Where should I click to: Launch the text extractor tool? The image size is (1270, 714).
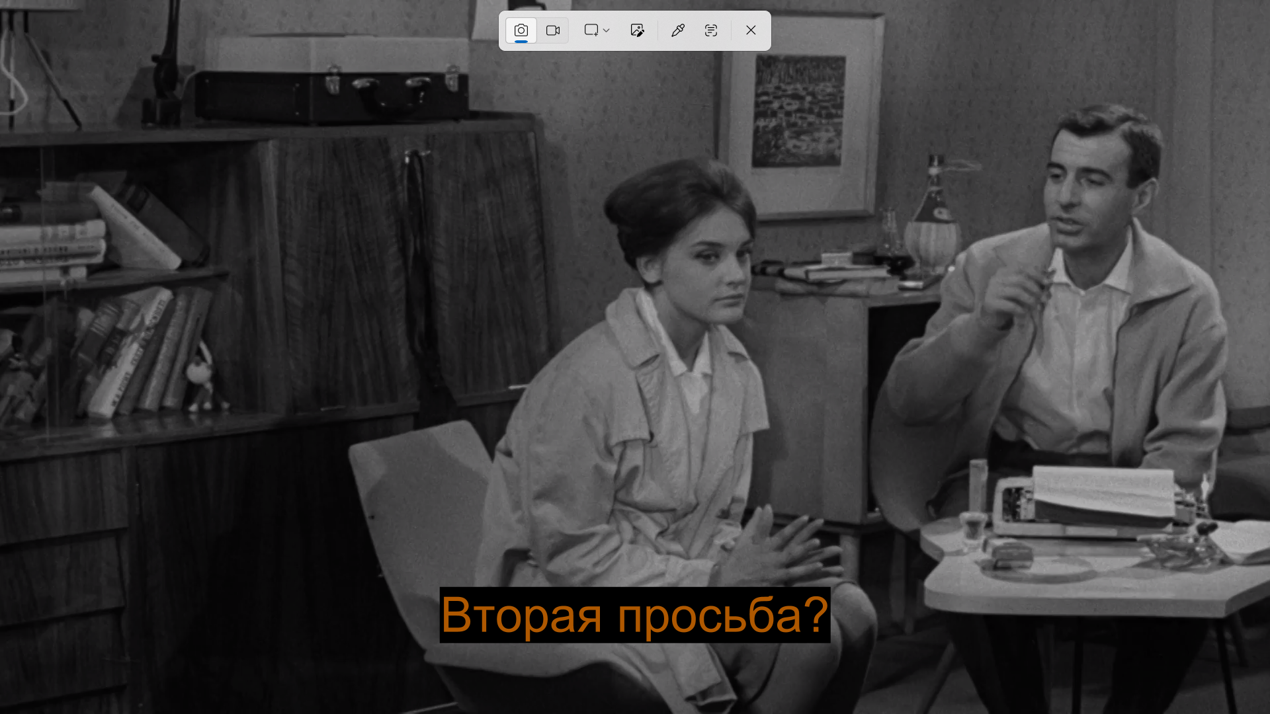[711, 30]
